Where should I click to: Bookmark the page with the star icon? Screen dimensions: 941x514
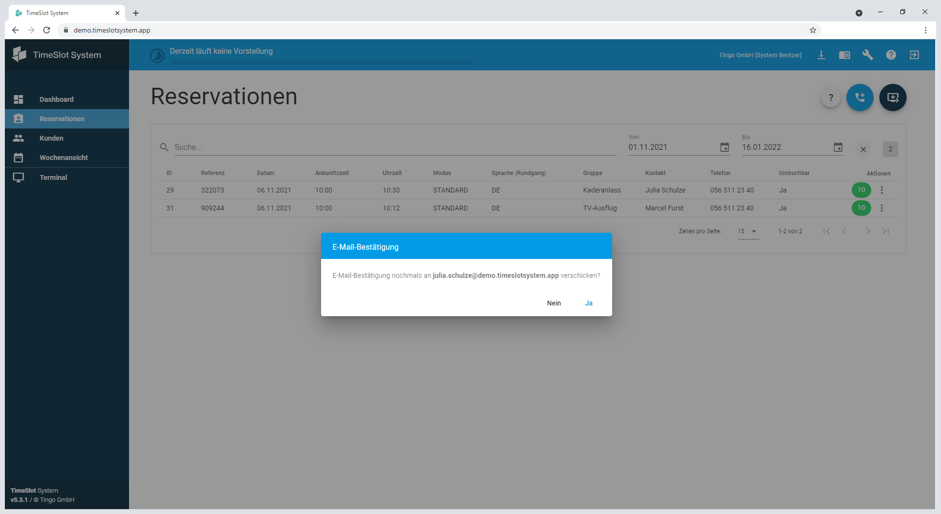coord(812,30)
